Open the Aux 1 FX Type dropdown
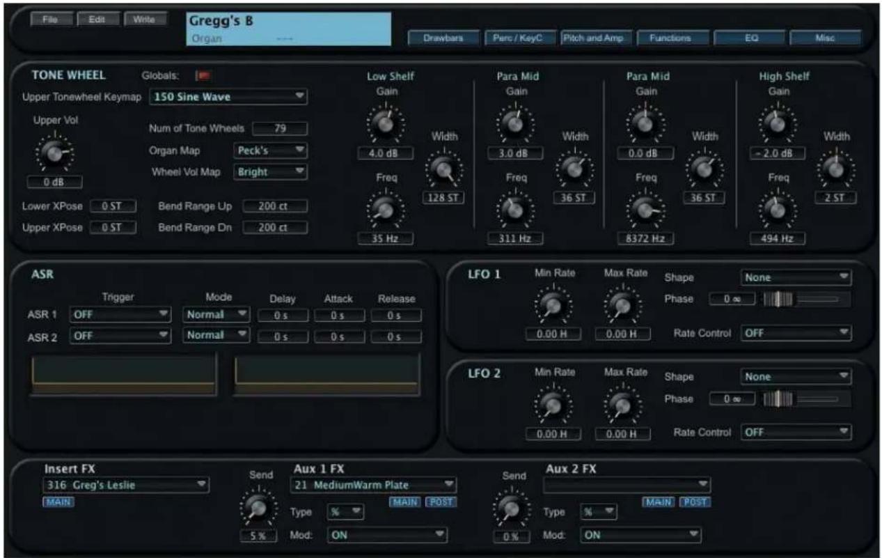Image resolution: width=882 pixels, height=558 pixels. tap(347, 512)
